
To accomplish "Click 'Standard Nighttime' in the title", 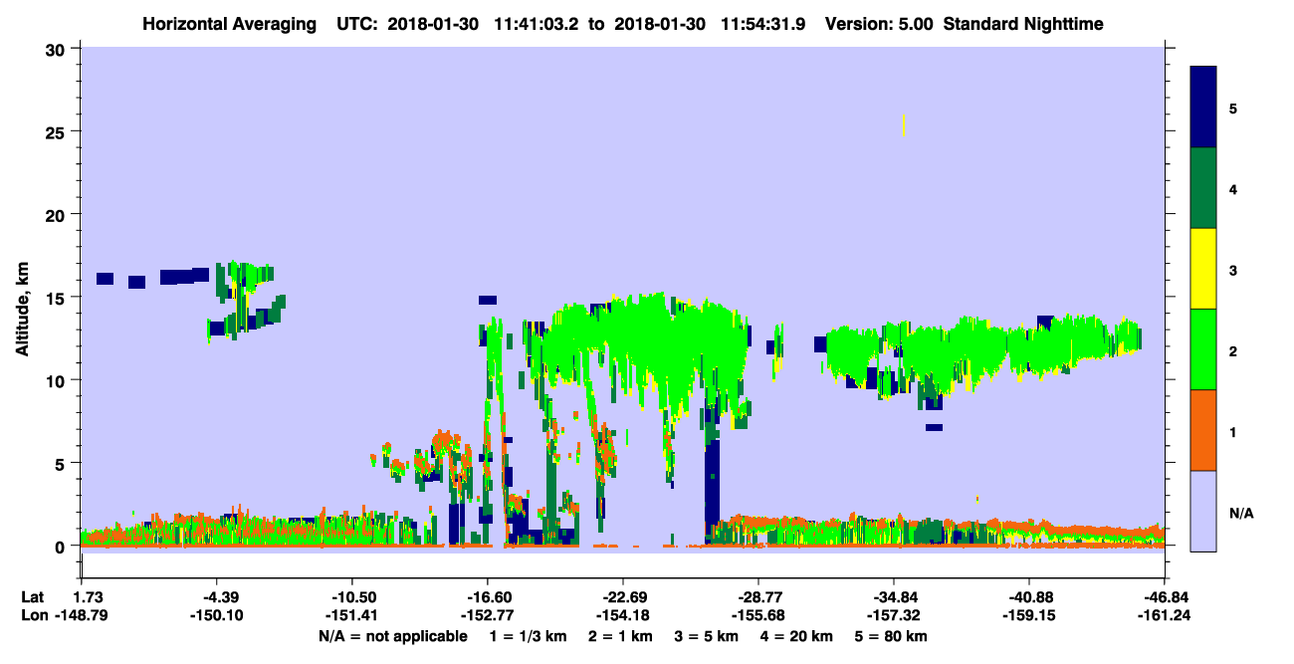I will 1023,24.
